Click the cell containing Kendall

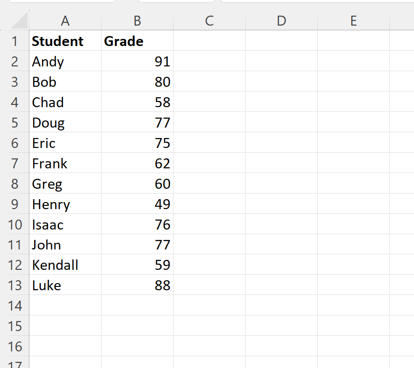pyautogui.click(x=65, y=265)
